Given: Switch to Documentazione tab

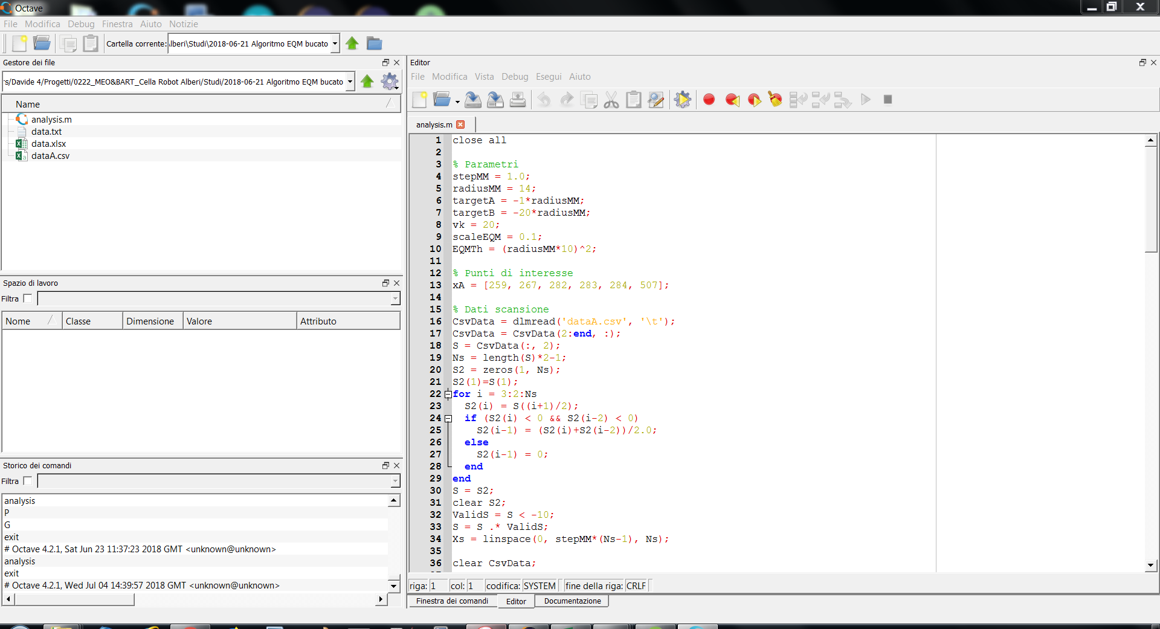Looking at the screenshot, I should click(x=572, y=601).
